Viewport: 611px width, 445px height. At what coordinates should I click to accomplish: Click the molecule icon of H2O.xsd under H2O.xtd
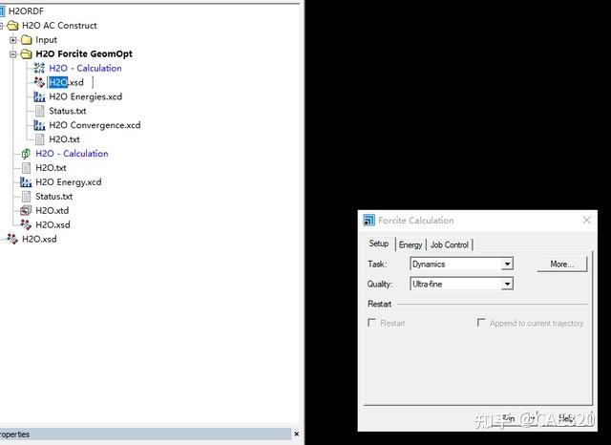point(26,224)
